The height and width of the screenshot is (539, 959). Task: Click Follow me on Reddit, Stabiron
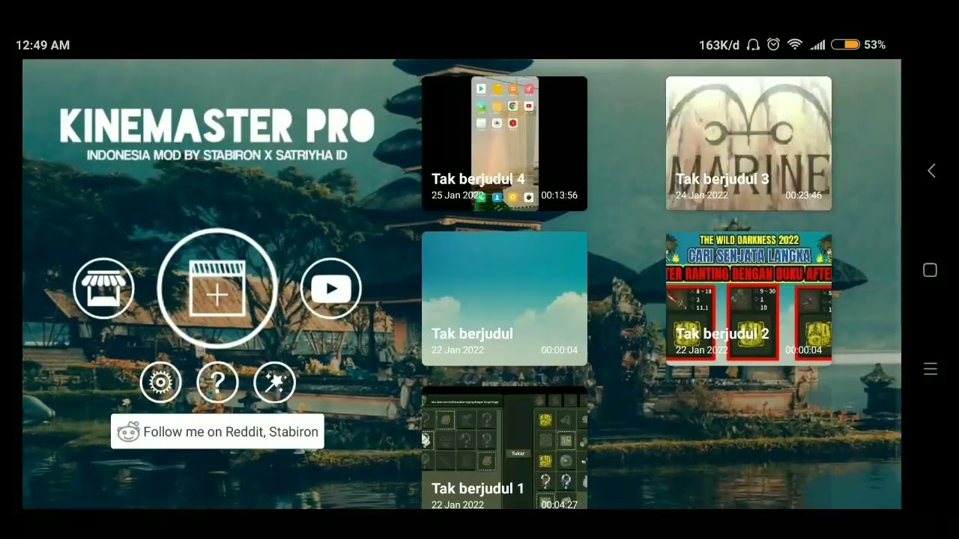click(x=217, y=432)
